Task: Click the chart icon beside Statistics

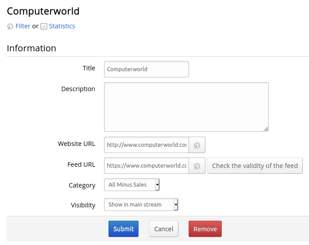Action: [44, 26]
